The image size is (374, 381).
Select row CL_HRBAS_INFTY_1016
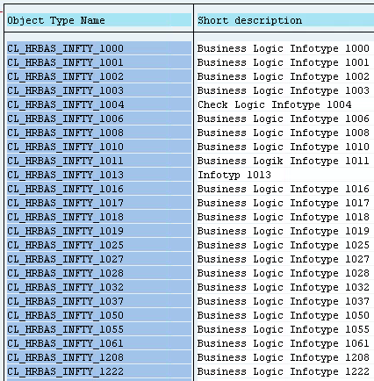[x=99, y=189]
